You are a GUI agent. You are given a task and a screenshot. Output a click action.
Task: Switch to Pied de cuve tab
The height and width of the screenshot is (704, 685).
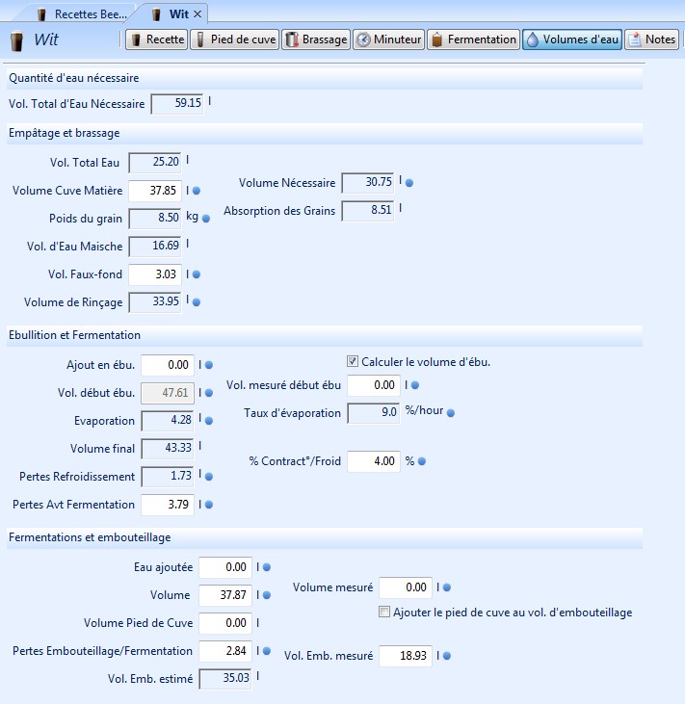click(235, 39)
